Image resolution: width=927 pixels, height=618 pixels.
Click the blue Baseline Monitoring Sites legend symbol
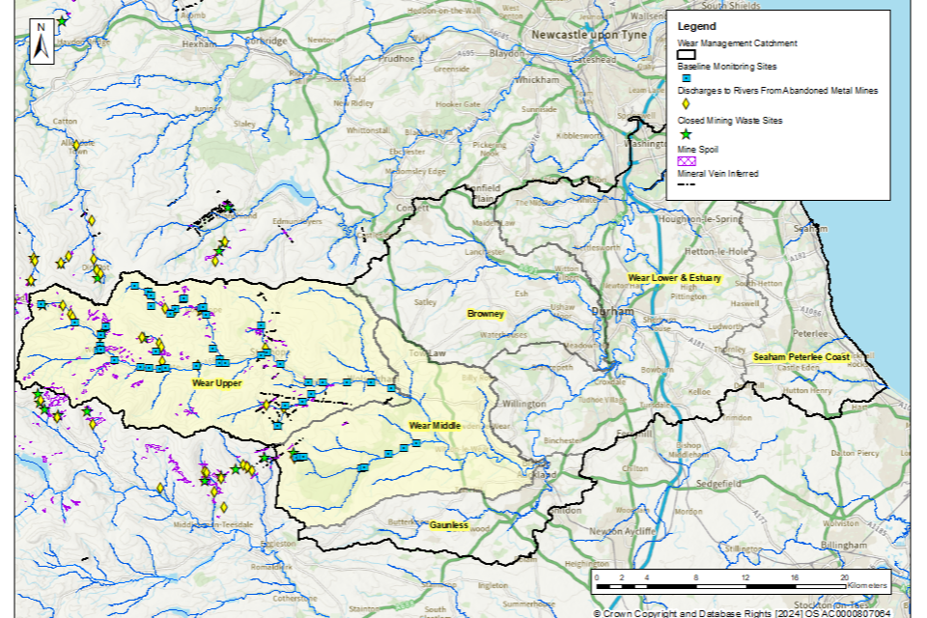point(686,78)
